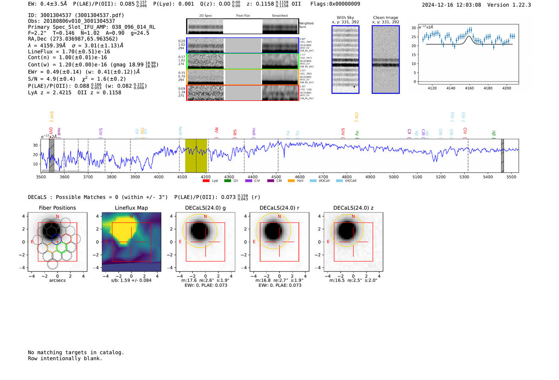The image size is (559, 380).
Task: Click the orange HeII legend swatch
Action: 291,181
